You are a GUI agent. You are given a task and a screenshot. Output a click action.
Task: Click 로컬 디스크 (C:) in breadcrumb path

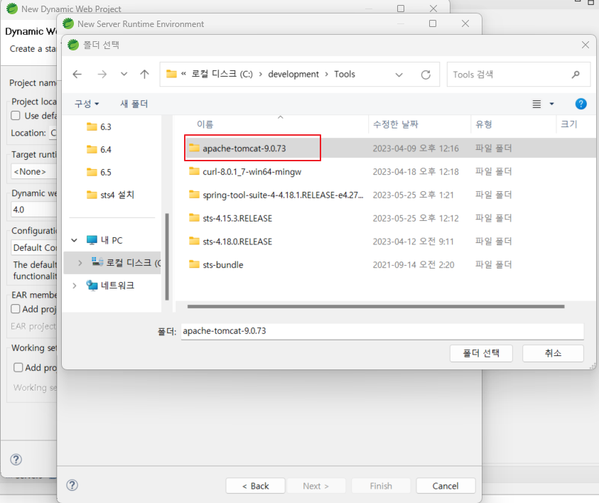[222, 75]
